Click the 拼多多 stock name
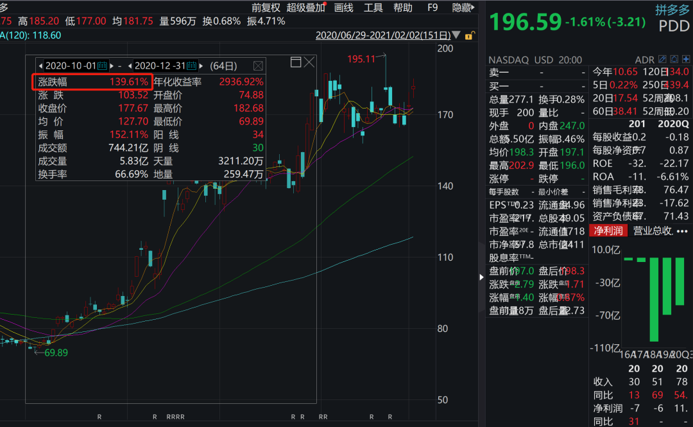 click(672, 10)
